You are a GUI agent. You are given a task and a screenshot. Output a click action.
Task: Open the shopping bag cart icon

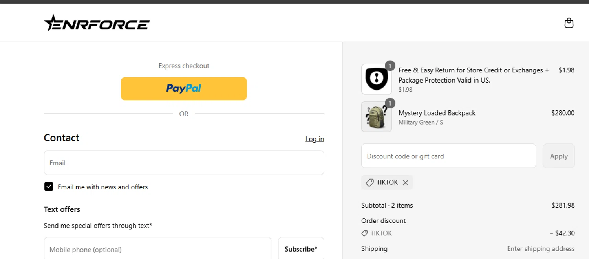point(569,23)
